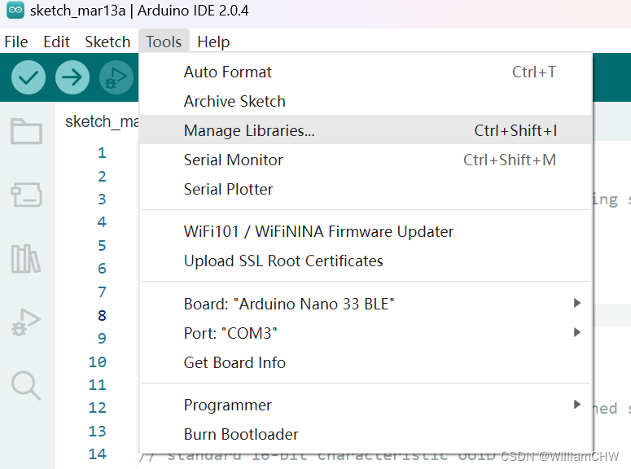Open Serial Plotter from the menu
Screen dimensions: 631x469
[366, 189]
